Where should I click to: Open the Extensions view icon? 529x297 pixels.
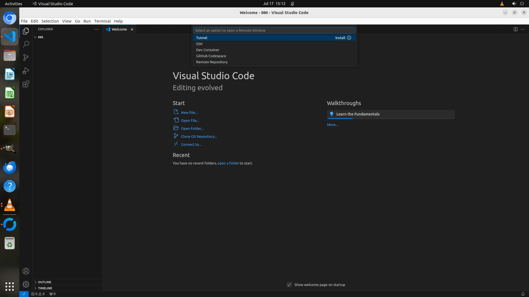pyautogui.click(x=26, y=84)
